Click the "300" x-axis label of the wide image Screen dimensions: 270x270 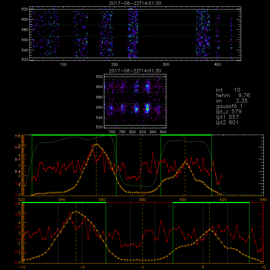click(x=166, y=65)
